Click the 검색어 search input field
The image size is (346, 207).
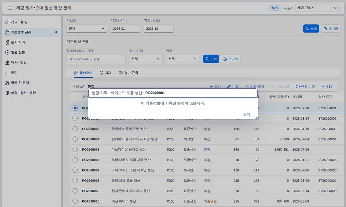click(96, 59)
